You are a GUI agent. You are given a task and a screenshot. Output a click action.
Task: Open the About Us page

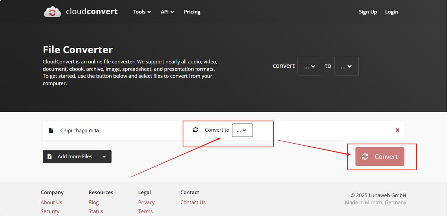(51, 202)
